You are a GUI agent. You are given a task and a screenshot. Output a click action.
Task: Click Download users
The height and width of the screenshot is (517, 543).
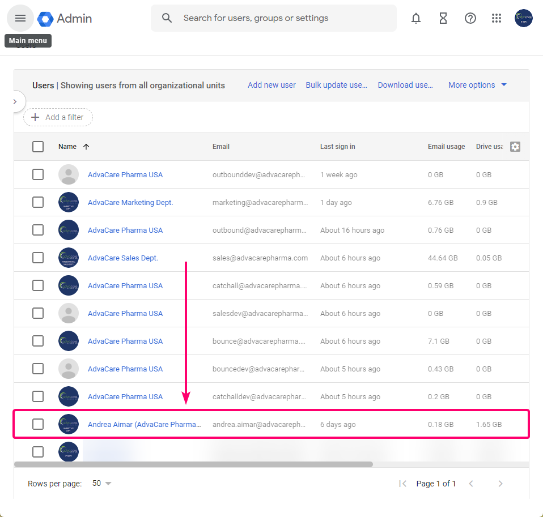pos(405,85)
